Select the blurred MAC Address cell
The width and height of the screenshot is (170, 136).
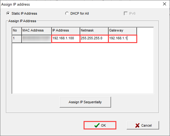(36, 39)
